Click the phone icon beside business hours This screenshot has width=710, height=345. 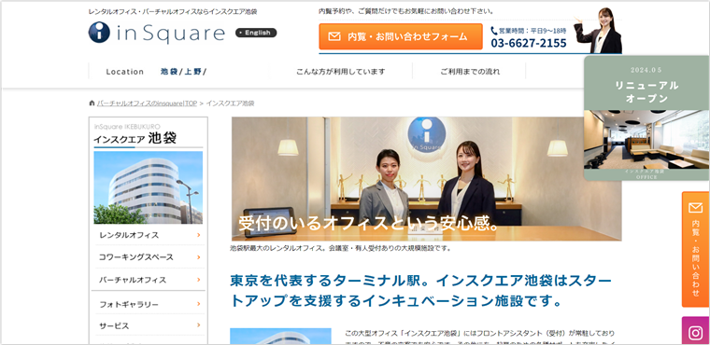coord(494,30)
